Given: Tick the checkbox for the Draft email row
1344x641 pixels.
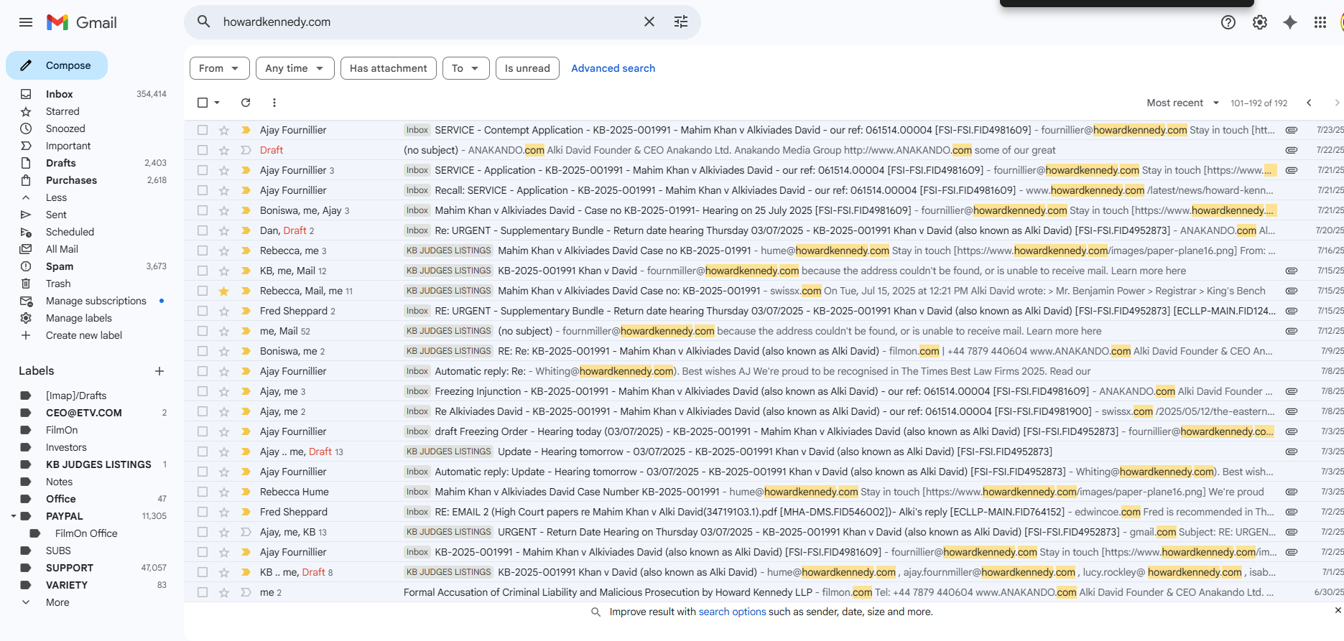Looking at the screenshot, I should [203, 150].
